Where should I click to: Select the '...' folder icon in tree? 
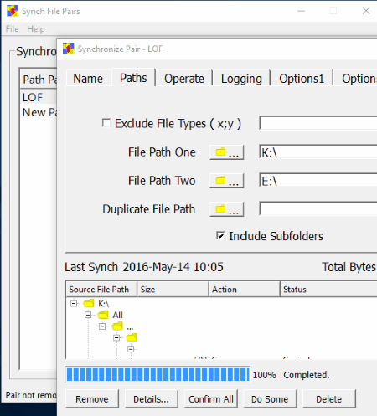tap(117, 326)
